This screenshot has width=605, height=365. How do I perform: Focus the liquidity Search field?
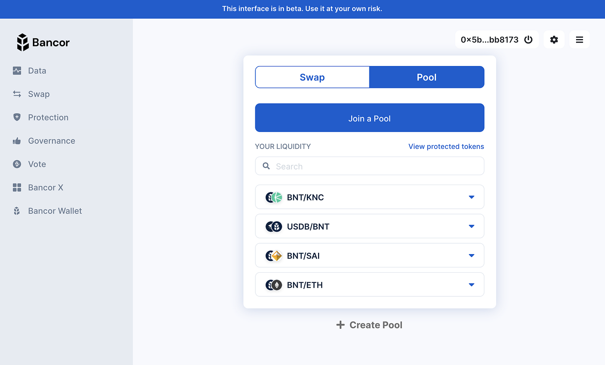369,166
